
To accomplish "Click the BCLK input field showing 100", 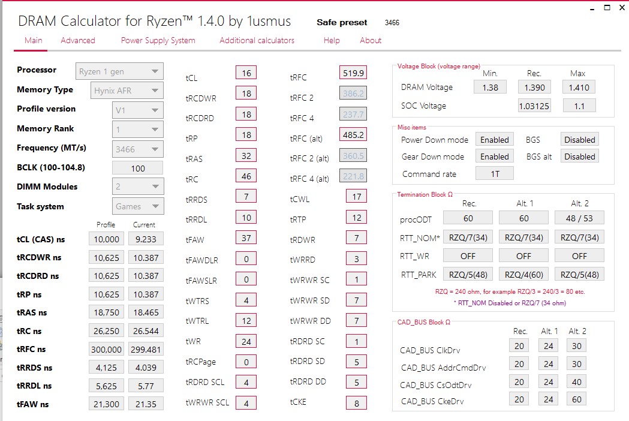I will click(137, 168).
